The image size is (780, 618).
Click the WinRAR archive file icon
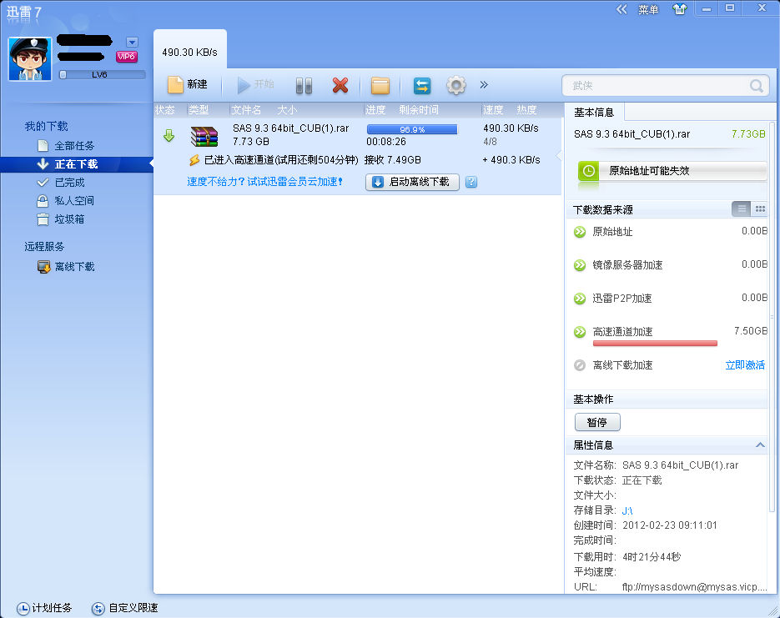pos(204,136)
